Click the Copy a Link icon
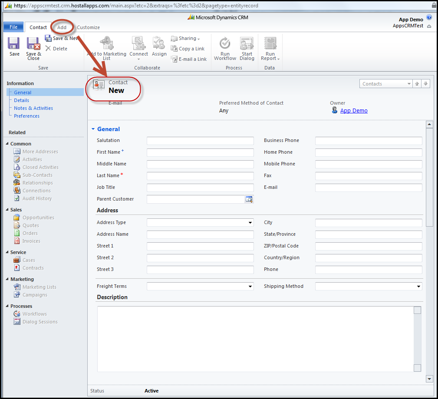 175,49
